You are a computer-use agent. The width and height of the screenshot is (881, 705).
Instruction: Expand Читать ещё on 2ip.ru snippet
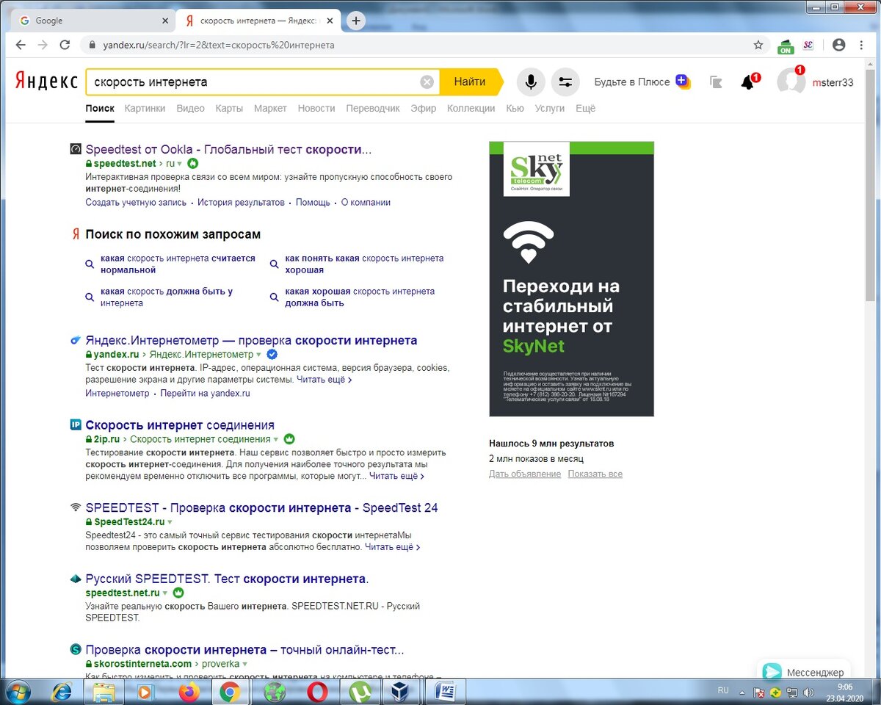[x=396, y=476]
